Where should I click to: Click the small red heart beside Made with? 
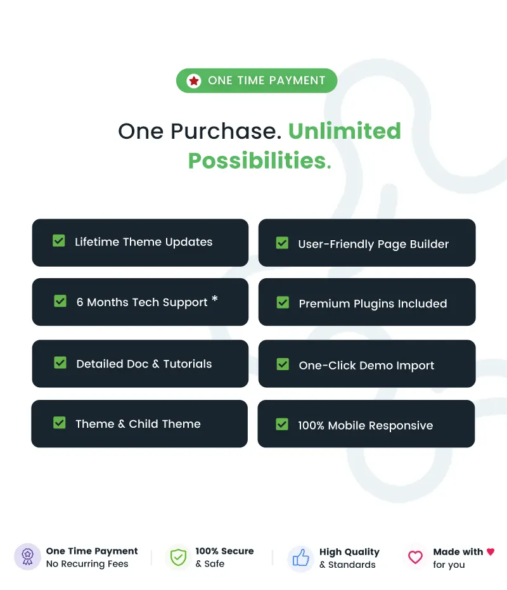click(491, 551)
